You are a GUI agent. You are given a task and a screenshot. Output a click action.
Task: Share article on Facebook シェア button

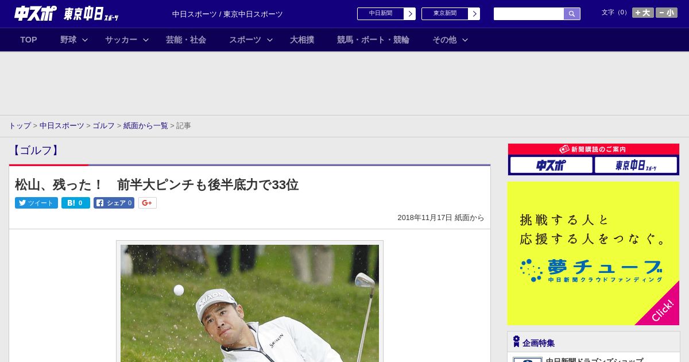(114, 203)
